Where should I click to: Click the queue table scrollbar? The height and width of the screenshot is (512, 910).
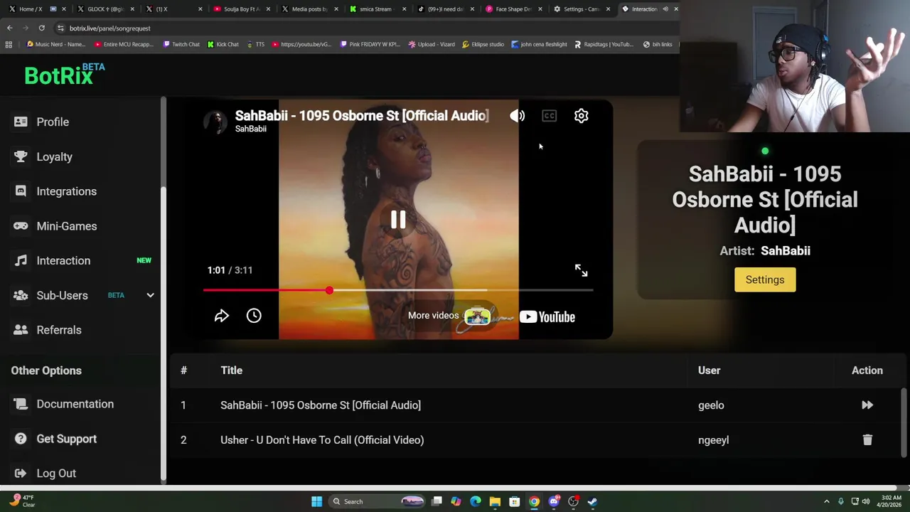click(x=904, y=422)
